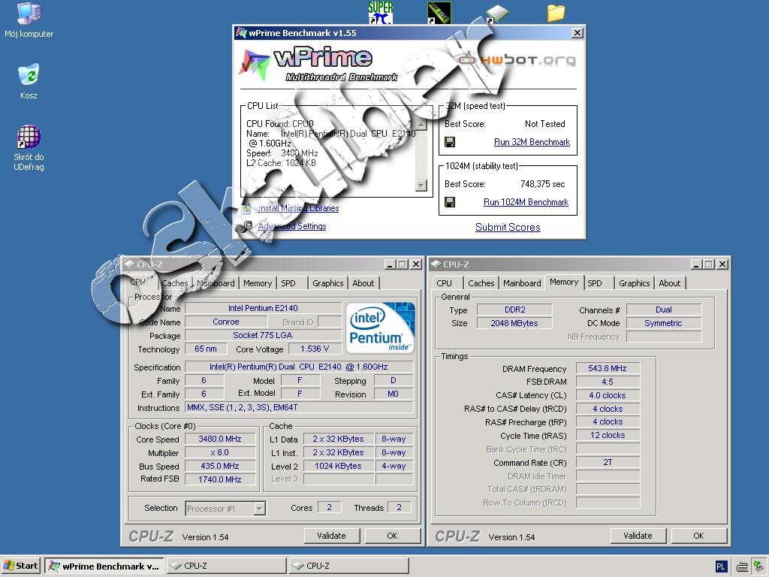
Task: Click the Install Missing Libraries icon
Action: [246, 208]
